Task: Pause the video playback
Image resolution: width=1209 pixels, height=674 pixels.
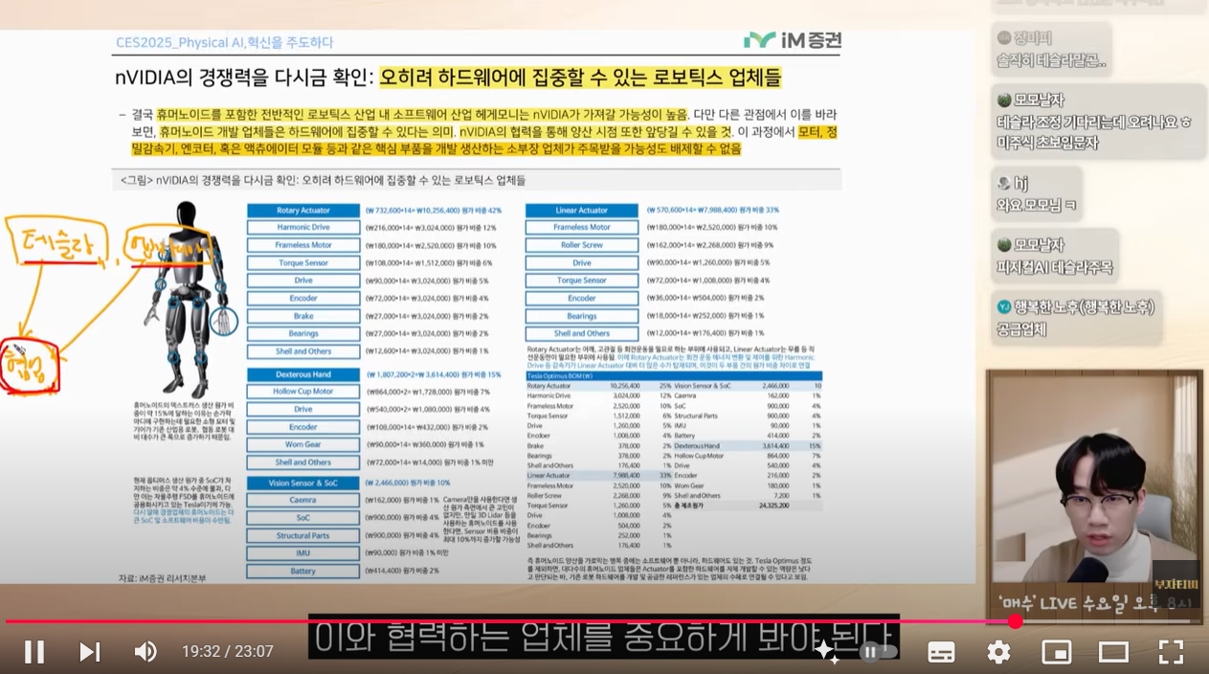Action: 34,652
